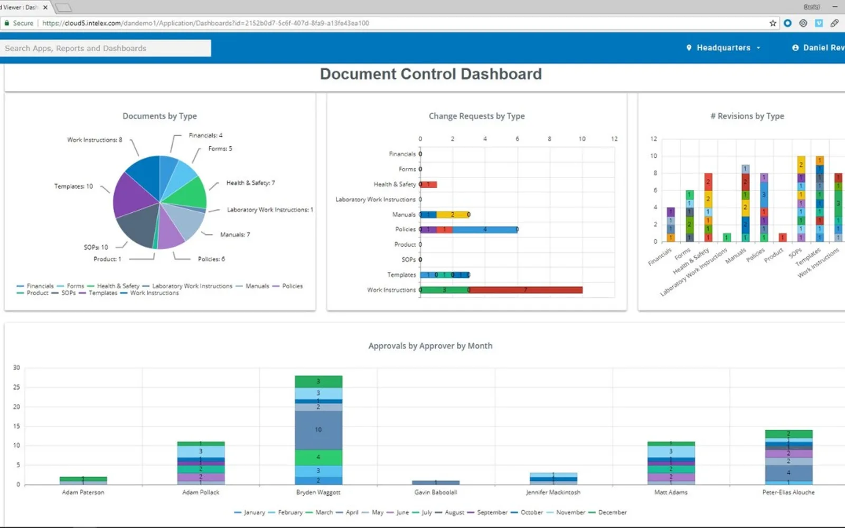Toggle Forms in the Documents by Type legend
Viewport: 845px width, 528px height.
coord(70,286)
